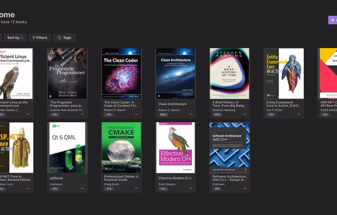337x215 pixels.
Task: Click the 0% progress of Professional CMake
Action: (x=109, y=189)
